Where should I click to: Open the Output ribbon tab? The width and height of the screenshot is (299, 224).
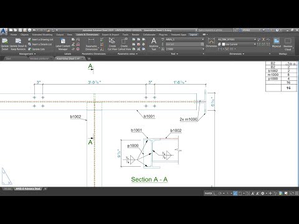point(60,35)
